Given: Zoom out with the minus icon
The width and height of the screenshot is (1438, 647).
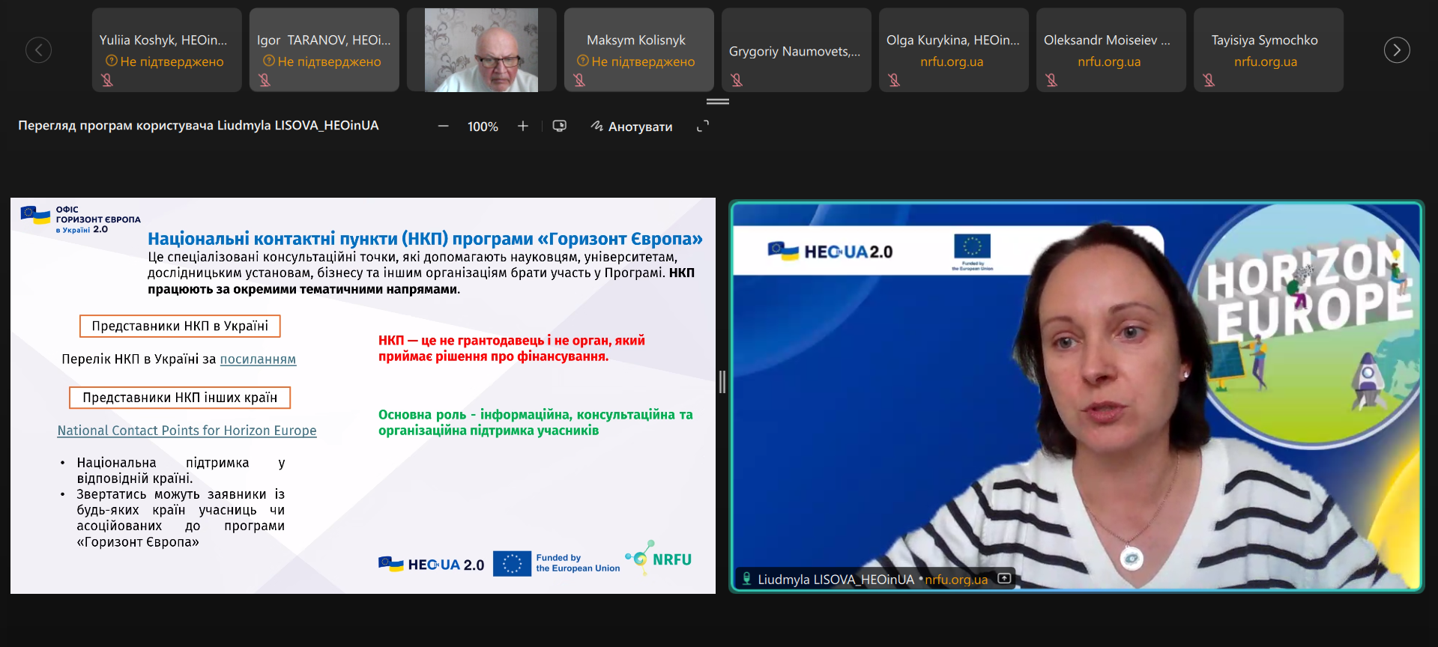Looking at the screenshot, I should click(443, 127).
